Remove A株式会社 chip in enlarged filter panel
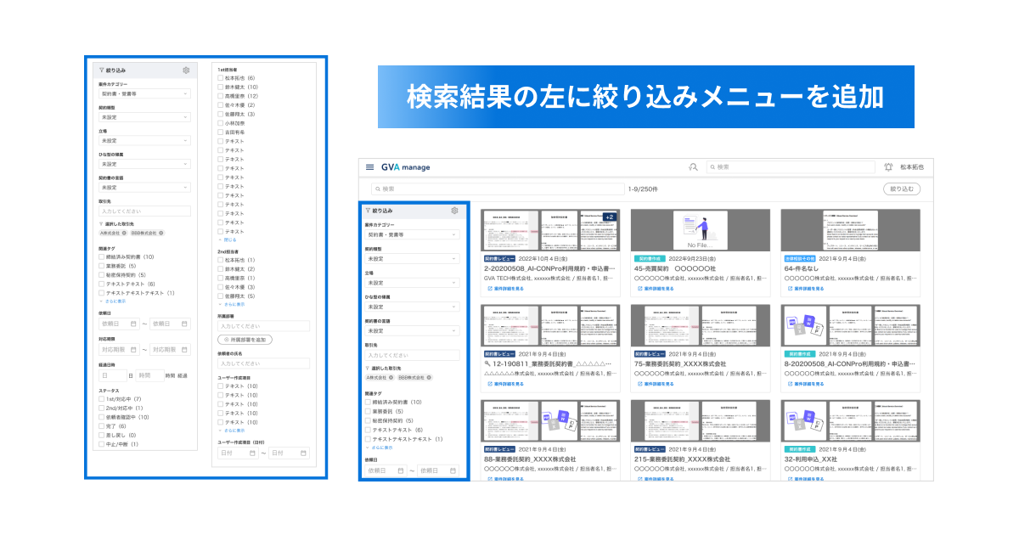This screenshot has height=535, width=1019. (126, 233)
